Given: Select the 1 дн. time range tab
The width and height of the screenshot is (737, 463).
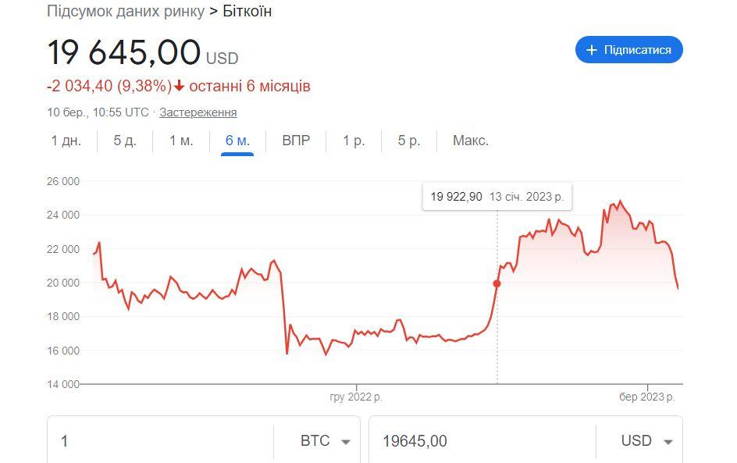Looking at the screenshot, I should pos(66,141).
